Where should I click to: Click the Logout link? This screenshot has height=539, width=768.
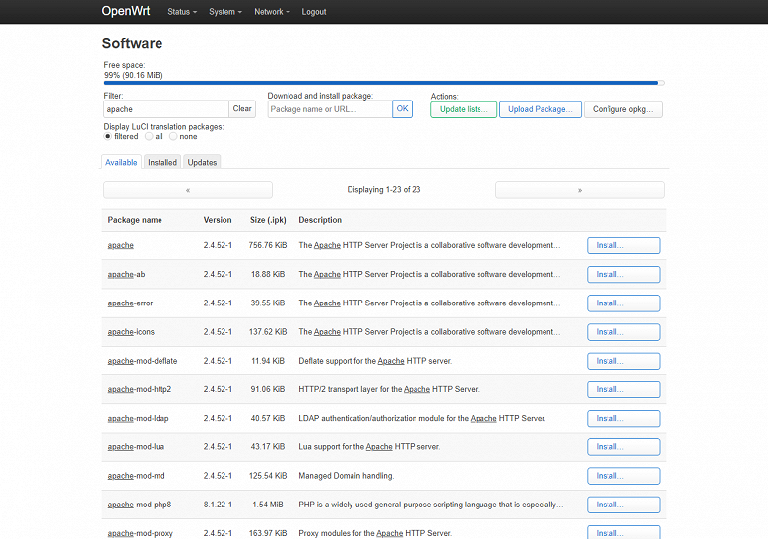[314, 12]
